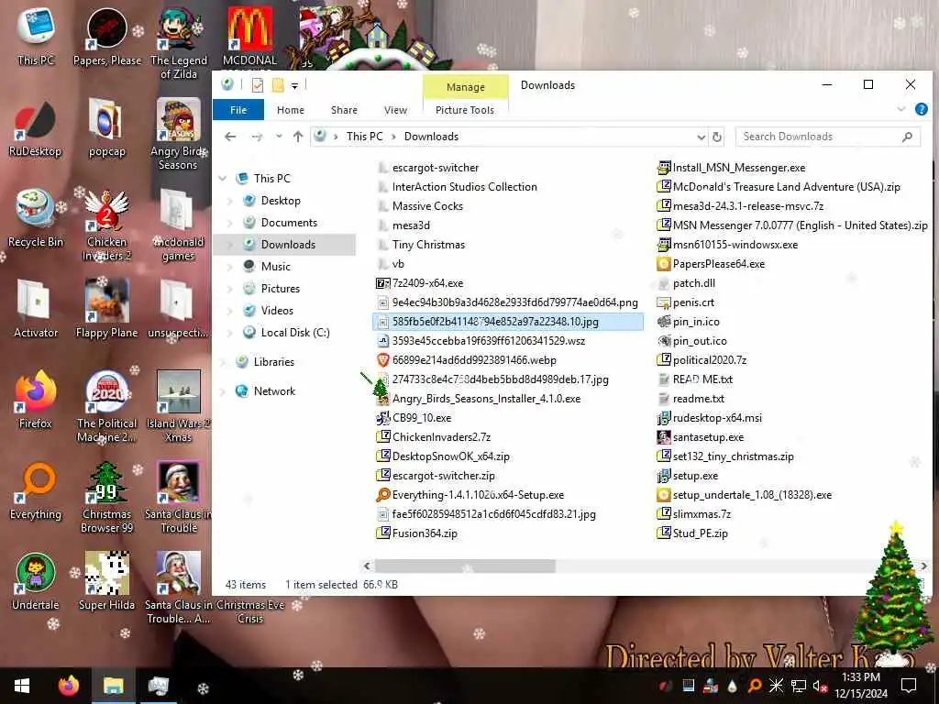The width and height of the screenshot is (939, 704).
Task: Select Pictures in navigation pane
Action: pyautogui.click(x=281, y=289)
